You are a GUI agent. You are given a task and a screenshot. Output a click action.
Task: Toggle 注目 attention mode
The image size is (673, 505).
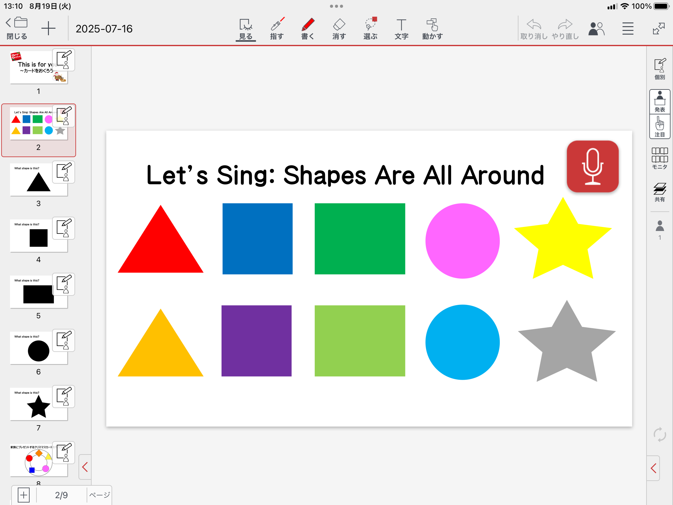(660, 126)
